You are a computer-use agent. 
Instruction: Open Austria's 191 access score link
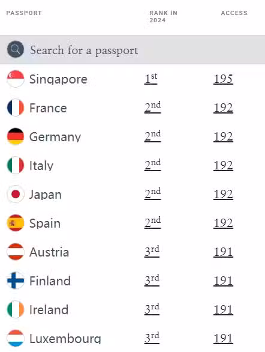coord(223,252)
